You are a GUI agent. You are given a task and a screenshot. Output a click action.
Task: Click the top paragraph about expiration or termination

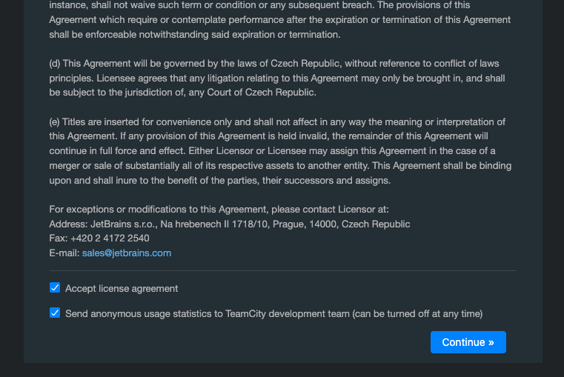tap(281, 20)
